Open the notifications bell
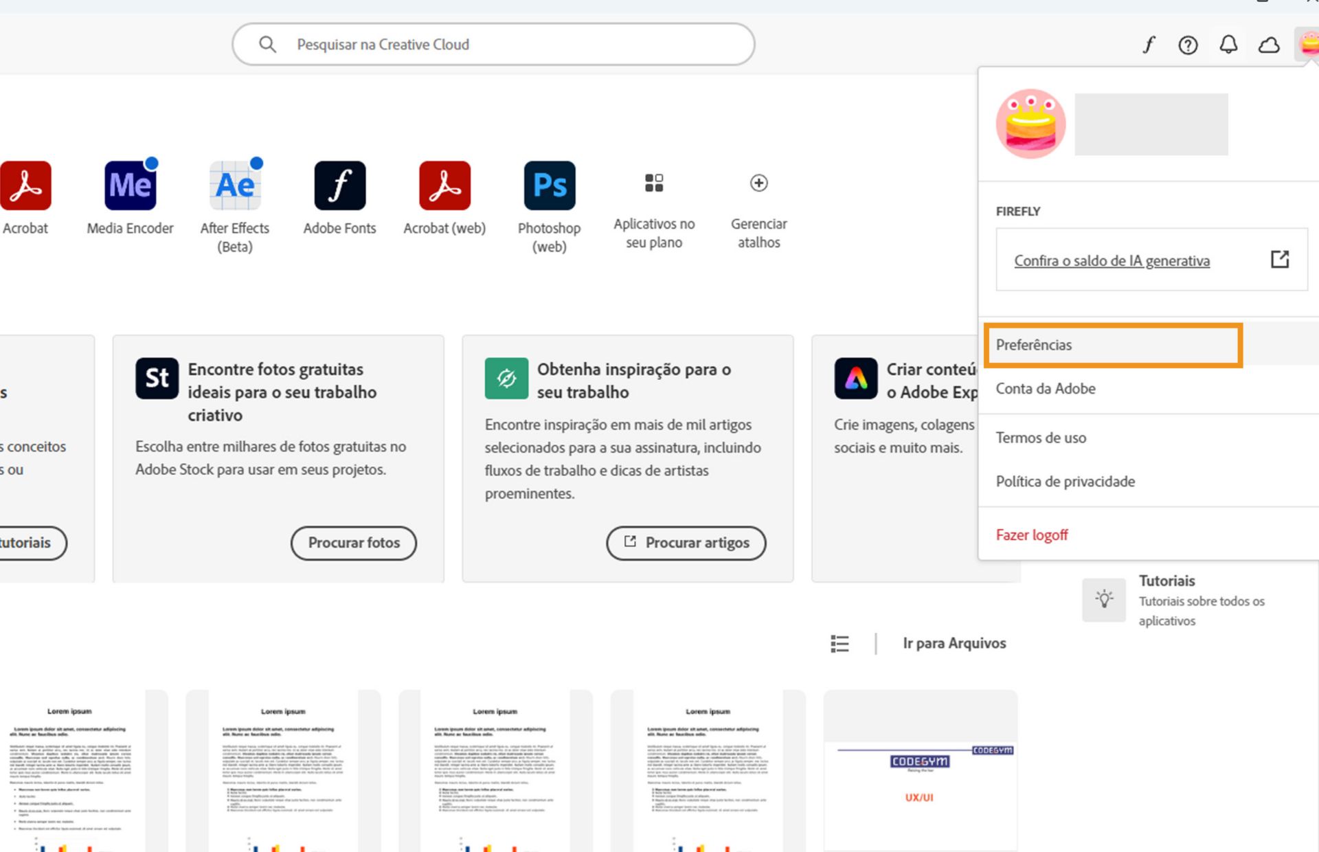1319x852 pixels. pos(1228,44)
